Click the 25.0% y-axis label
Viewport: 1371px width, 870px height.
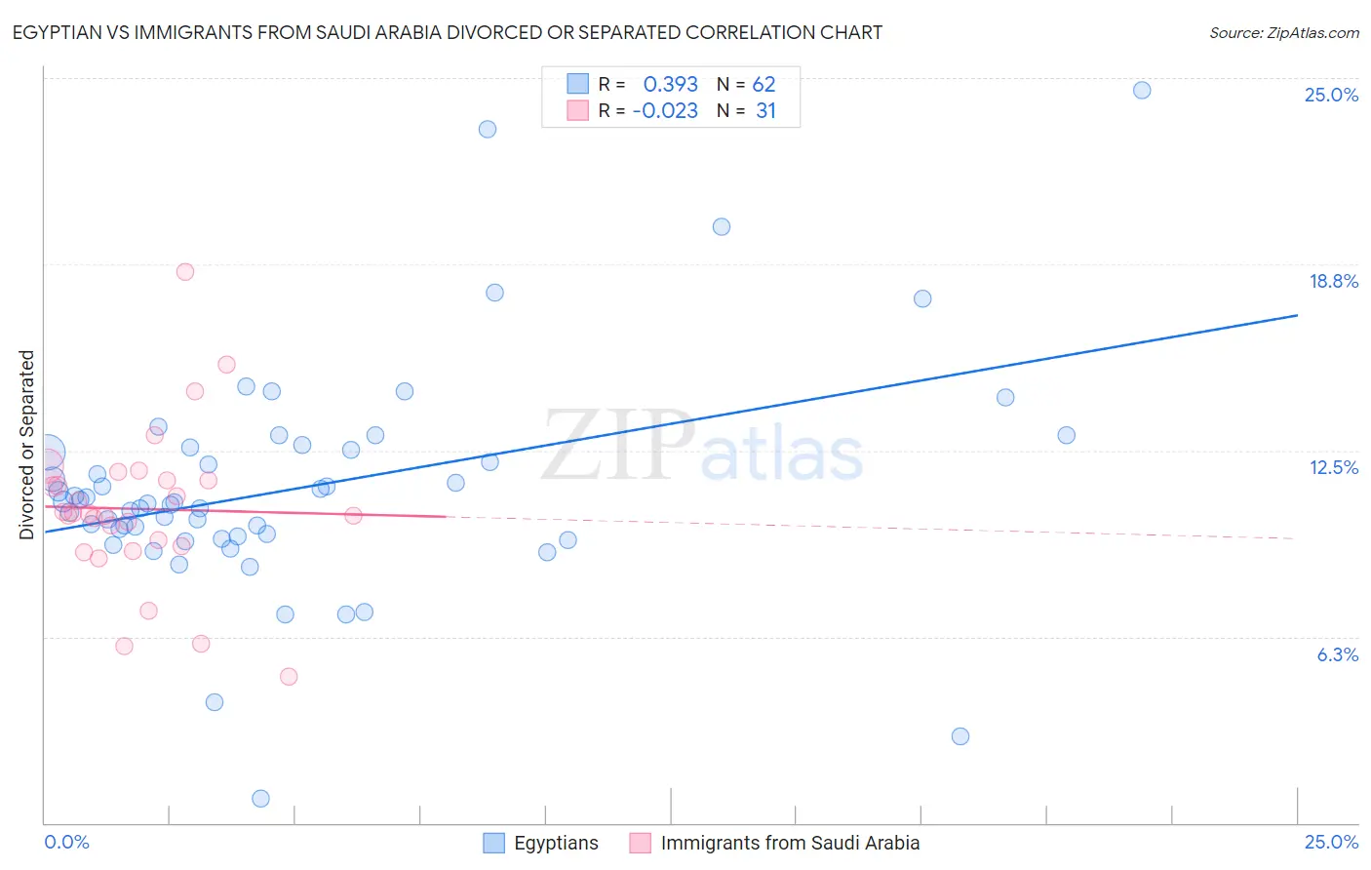pyautogui.click(x=1331, y=95)
